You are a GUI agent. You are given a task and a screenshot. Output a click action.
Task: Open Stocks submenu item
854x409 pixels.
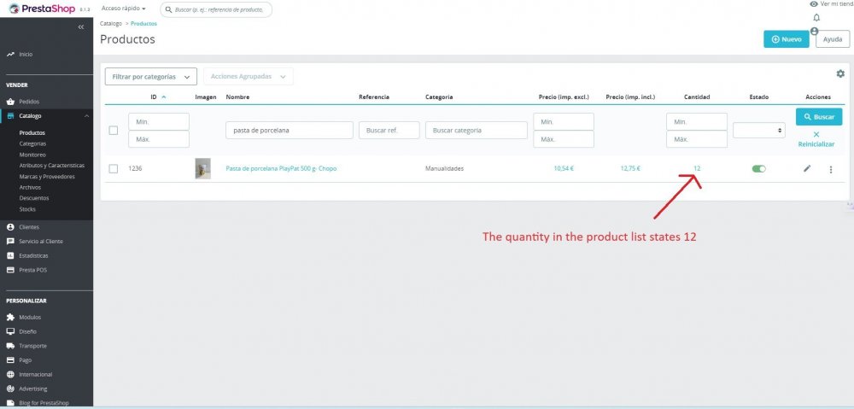(x=27, y=209)
